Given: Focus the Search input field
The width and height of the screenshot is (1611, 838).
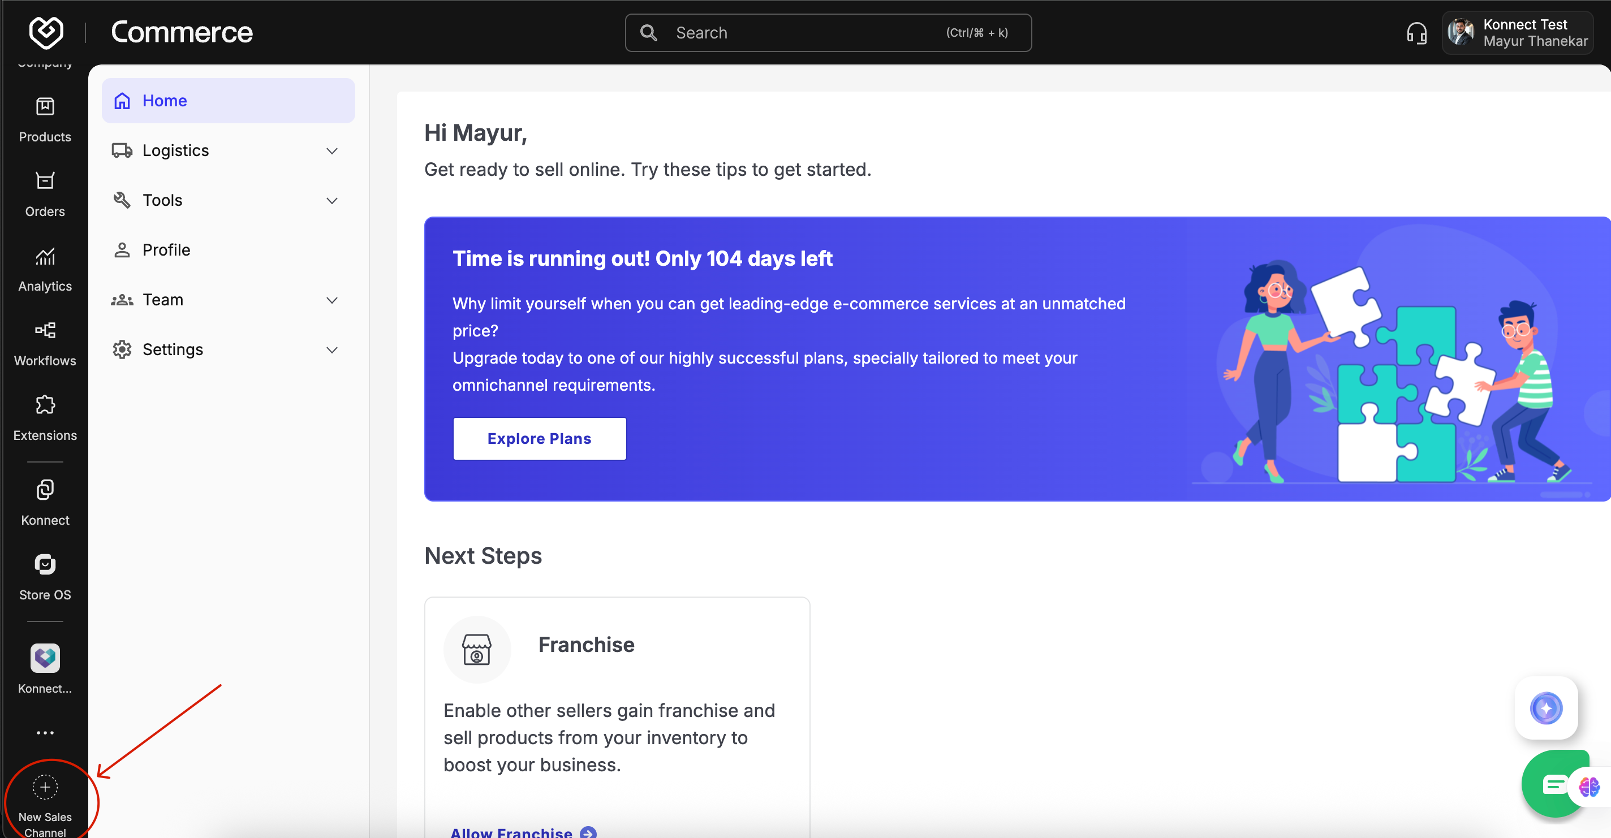Looking at the screenshot, I should pos(807,33).
